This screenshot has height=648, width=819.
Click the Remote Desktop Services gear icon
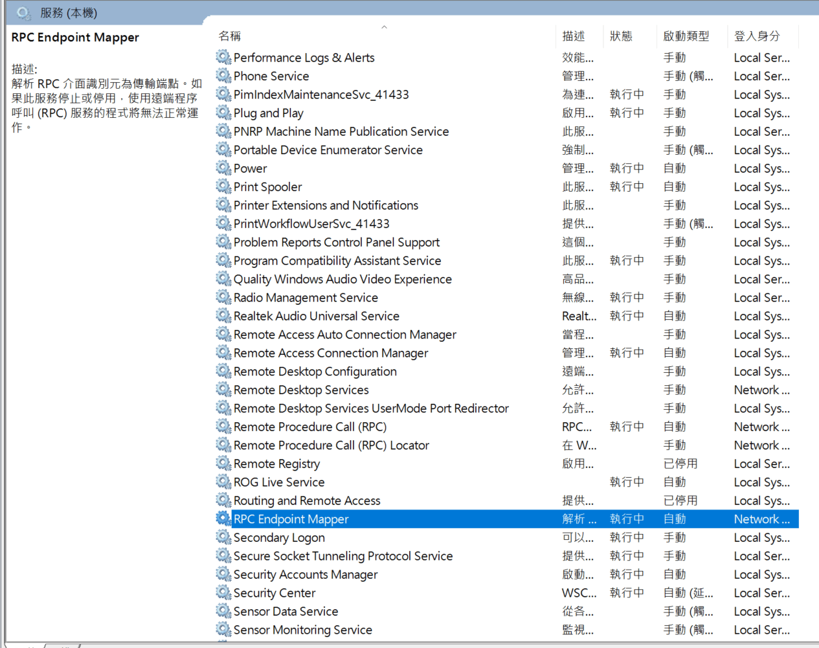tap(223, 390)
